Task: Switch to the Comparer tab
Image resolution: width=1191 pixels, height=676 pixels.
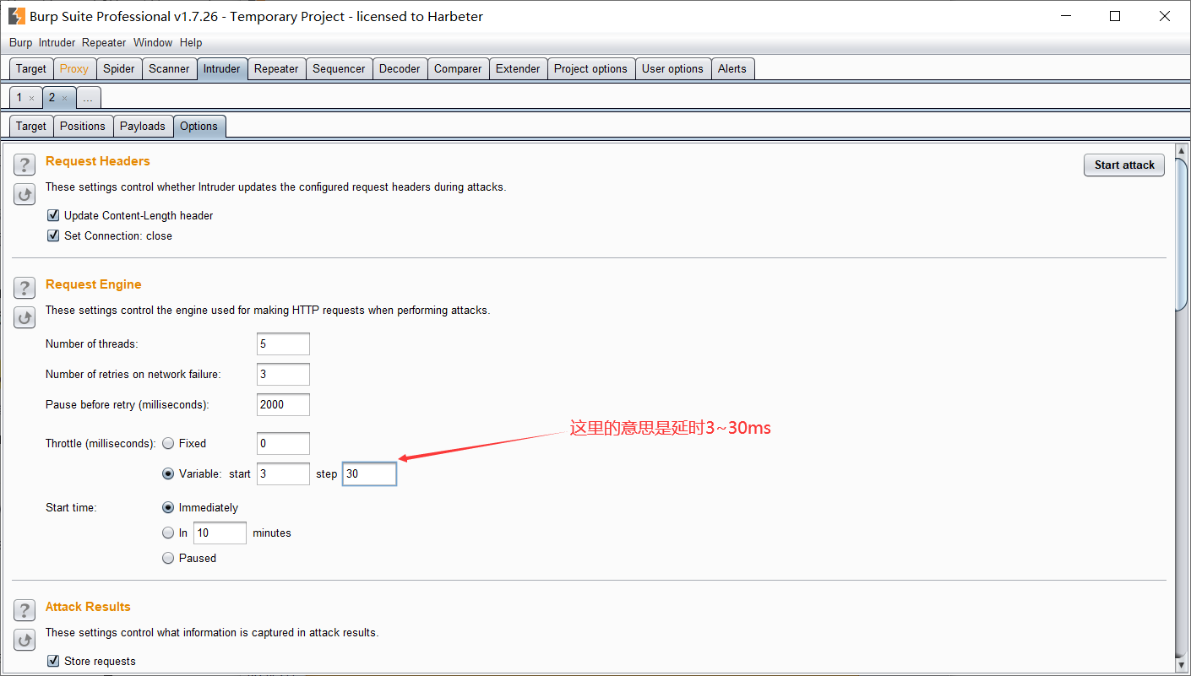Action: (x=458, y=68)
